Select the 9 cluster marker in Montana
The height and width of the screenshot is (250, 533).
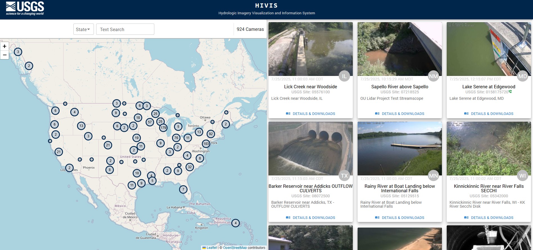[x=116, y=113]
